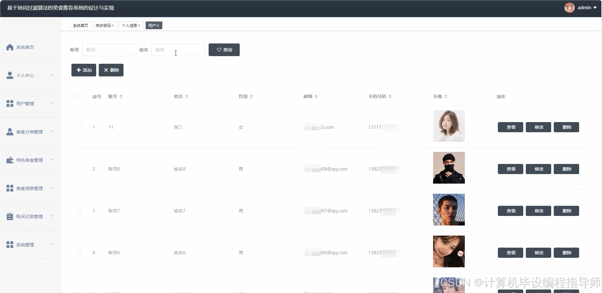The width and height of the screenshot is (602, 293).
Task: Focus the 姓名 search input field
Action: click(x=178, y=50)
